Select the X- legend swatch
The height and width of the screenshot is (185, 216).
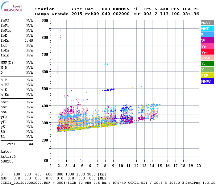click(x=207, y=64)
